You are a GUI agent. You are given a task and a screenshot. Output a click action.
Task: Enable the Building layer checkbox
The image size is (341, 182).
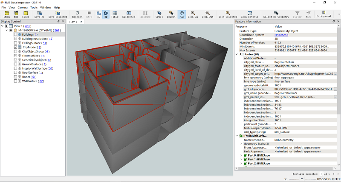tap(15, 34)
